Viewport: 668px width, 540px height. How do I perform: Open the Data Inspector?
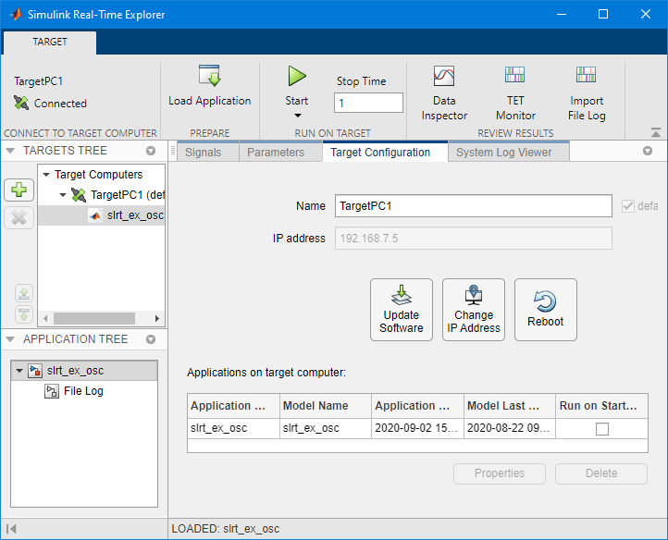(x=444, y=76)
